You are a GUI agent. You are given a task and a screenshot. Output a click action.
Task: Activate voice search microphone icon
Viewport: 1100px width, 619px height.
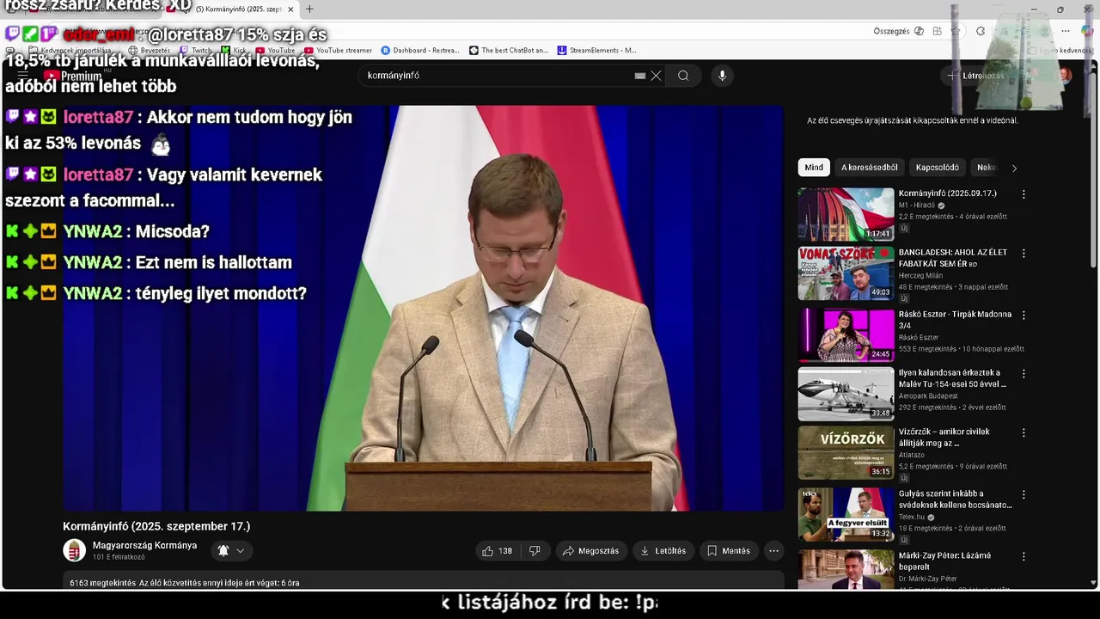point(722,76)
